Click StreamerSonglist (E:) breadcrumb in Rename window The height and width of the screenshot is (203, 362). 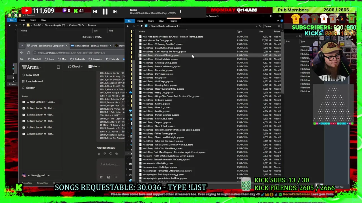55,25
